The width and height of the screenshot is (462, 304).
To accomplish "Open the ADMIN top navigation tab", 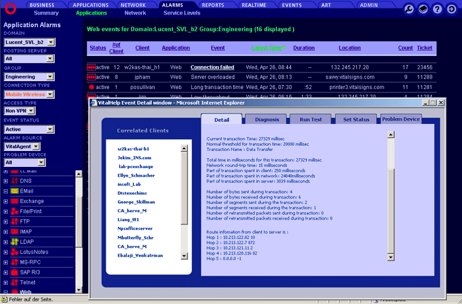I will pyautogui.click(x=368, y=5).
